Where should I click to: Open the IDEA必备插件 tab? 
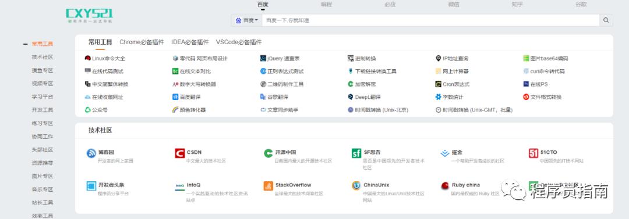point(190,42)
